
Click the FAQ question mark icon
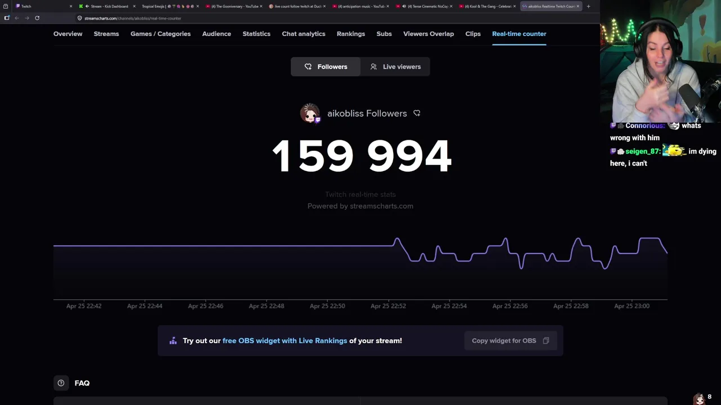point(61,383)
